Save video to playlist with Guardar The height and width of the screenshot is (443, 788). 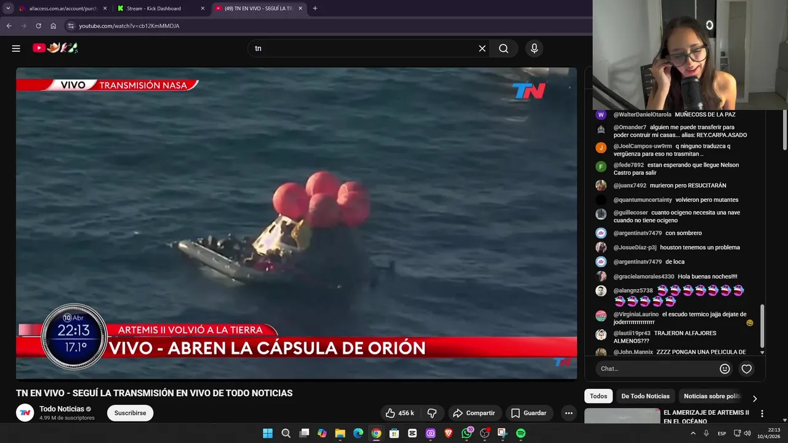tap(529, 413)
